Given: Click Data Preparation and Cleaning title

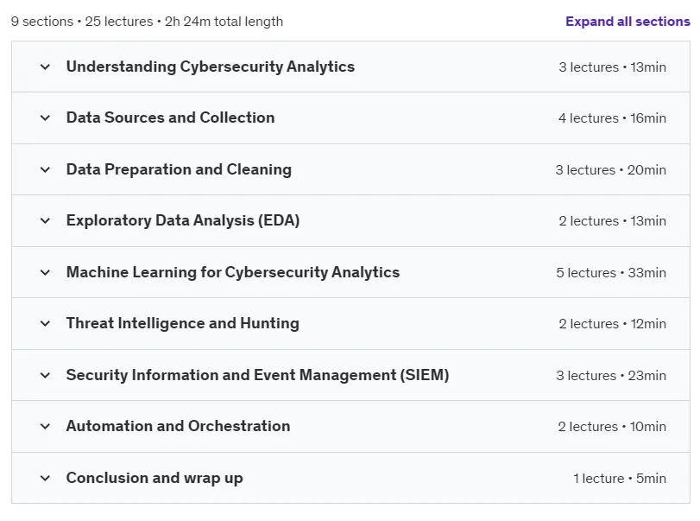Looking at the screenshot, I should coord(179,169).
